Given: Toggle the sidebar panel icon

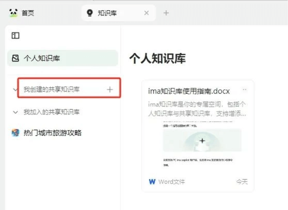Looking at the screenshot, I should click(15, 35).
